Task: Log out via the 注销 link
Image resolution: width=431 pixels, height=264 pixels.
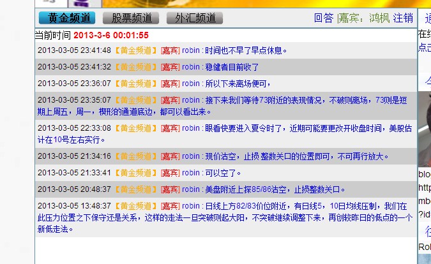Action: point(403,18)
